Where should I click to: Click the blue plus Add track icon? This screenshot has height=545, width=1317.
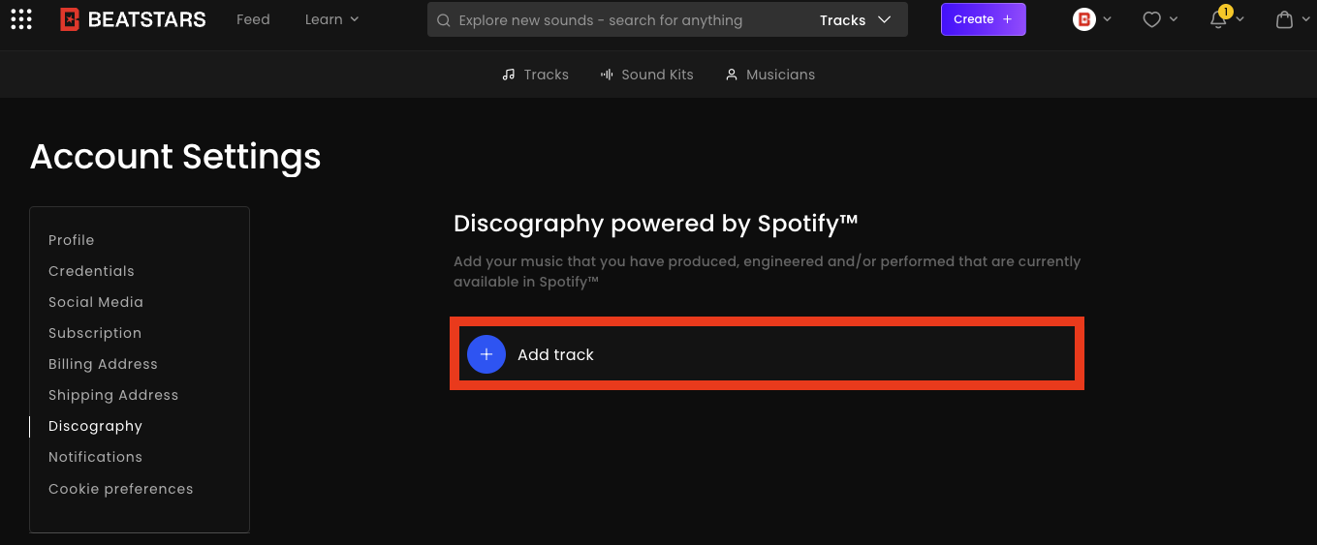click(x=486, y=354)
